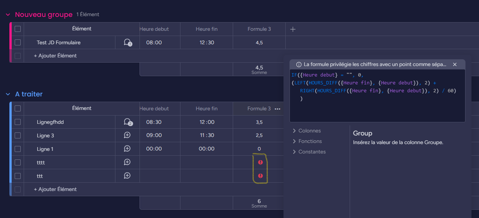This screenshot has height=218, width=479.
Task: Tick the Ligne 1 row checkbox
Action: 18,149
